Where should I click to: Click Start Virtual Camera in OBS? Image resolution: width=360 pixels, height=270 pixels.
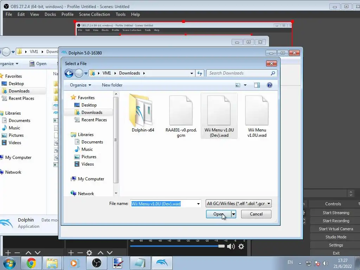coord(336,229)
